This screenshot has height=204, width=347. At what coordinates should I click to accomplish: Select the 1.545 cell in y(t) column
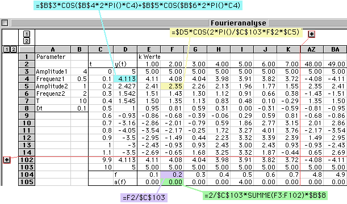click(126, 101)
